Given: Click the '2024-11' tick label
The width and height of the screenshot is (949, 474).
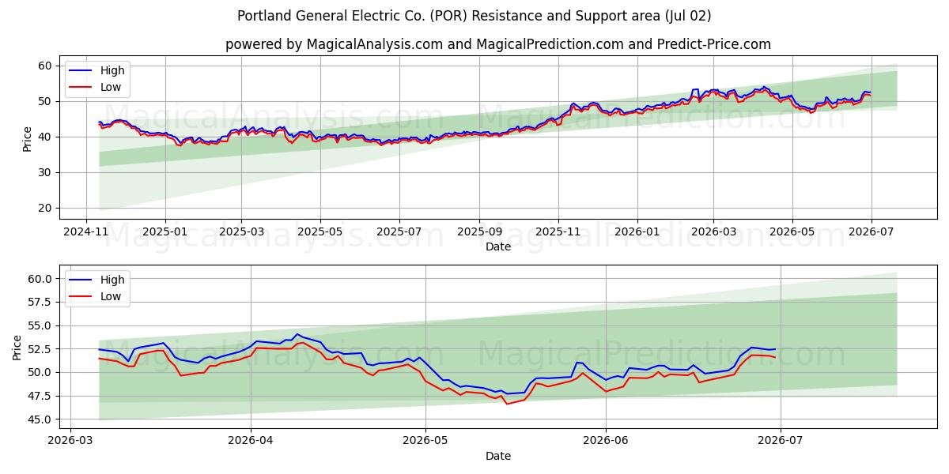Looking at the screenshot, I should (86, 231).
